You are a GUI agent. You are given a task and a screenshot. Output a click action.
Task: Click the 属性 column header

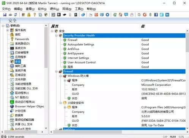55,26
